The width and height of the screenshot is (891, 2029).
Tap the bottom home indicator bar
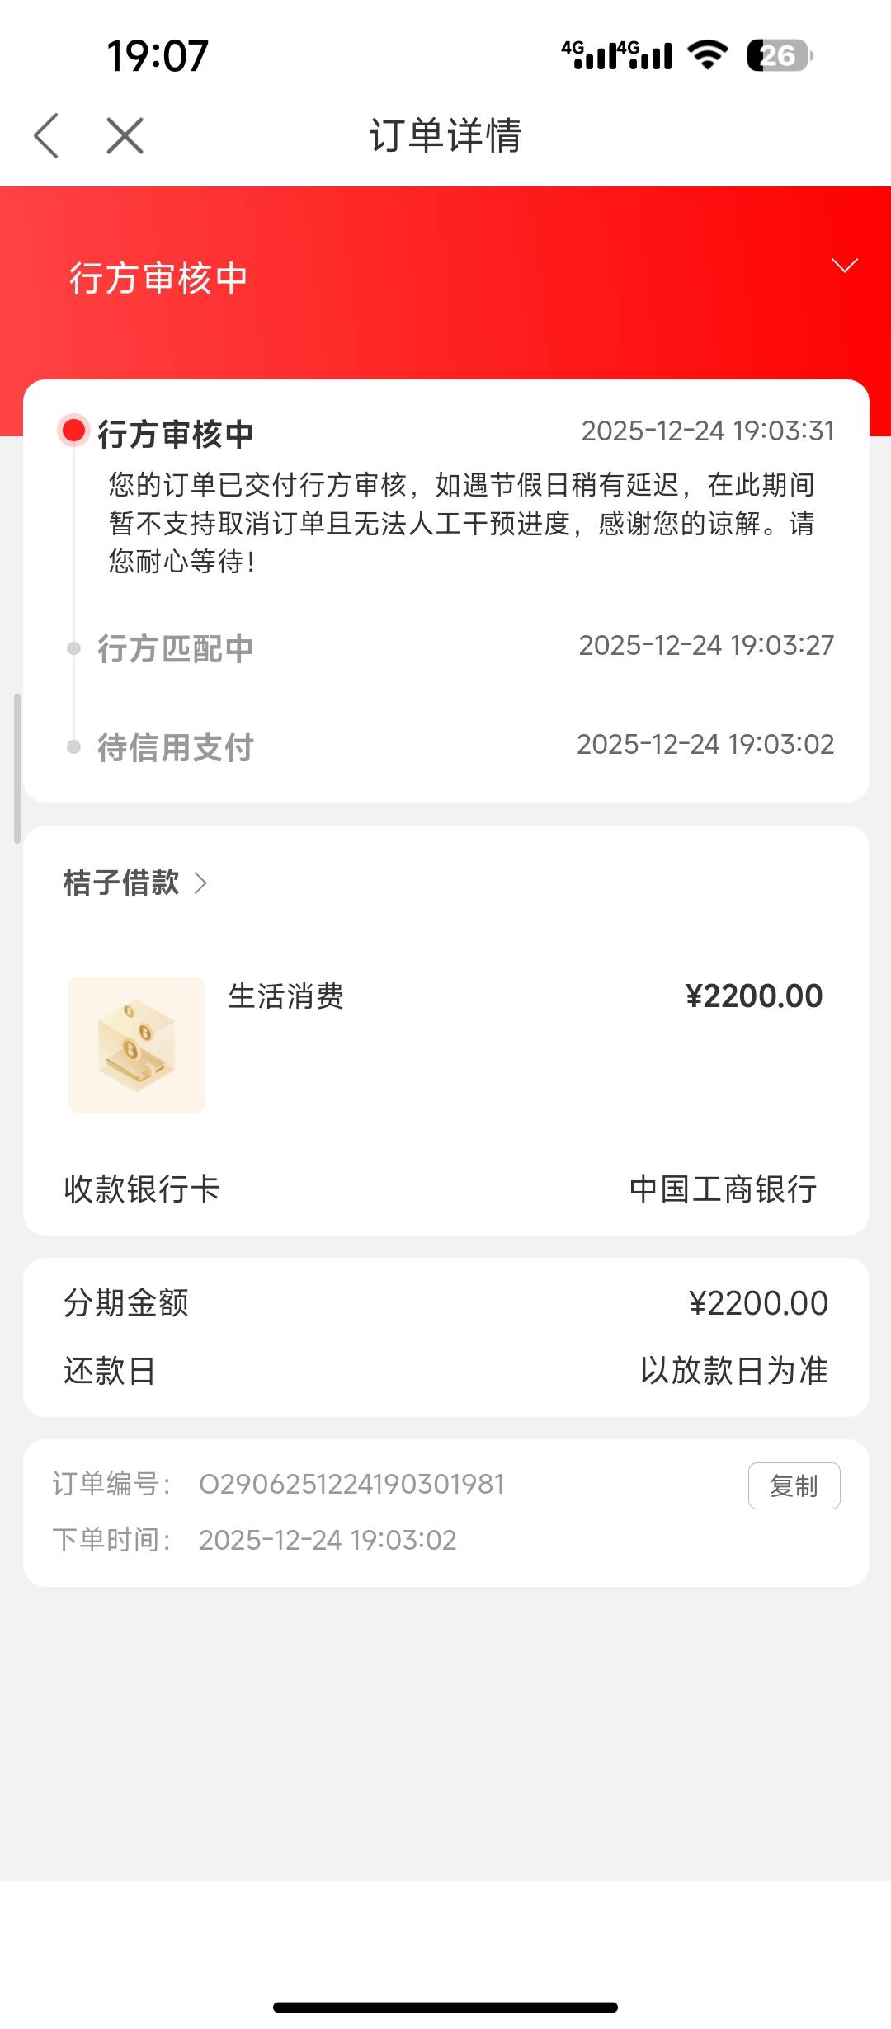[x=445, y=2007]
